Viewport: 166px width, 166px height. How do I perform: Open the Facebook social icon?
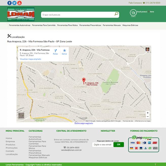[9, 3]
